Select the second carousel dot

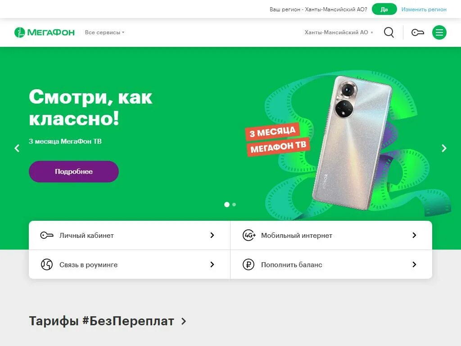234,205
